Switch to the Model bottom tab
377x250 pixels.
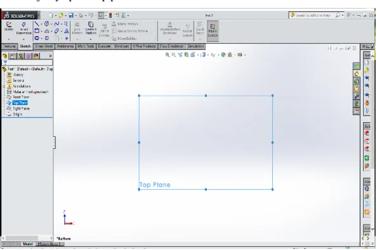point(28,244)
